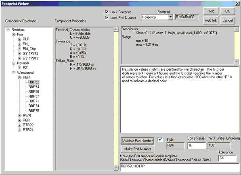Expand the RLR tree node
241x175 pixels.
[19, 39]
